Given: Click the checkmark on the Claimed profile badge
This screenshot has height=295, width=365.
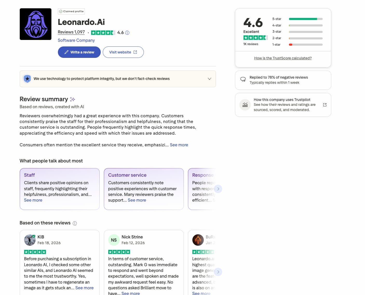Looking at the screenshot, I should [61, 11].
